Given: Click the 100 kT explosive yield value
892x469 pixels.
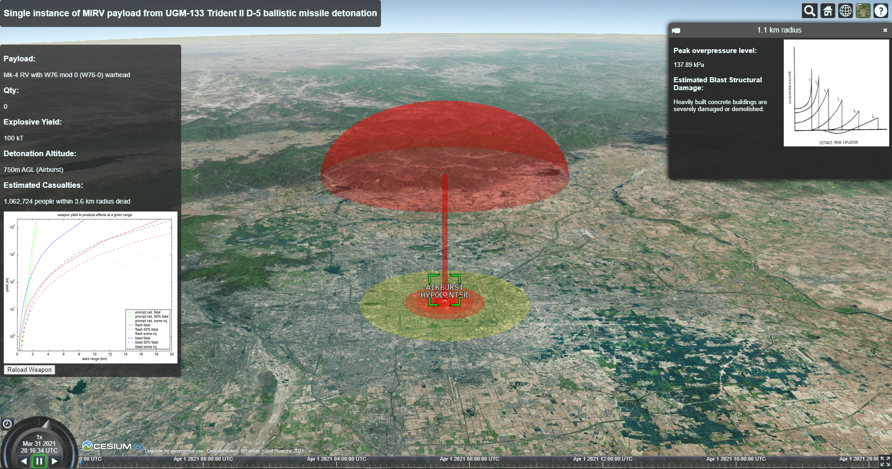Looking at the screenshot, I should pos(13,138).
